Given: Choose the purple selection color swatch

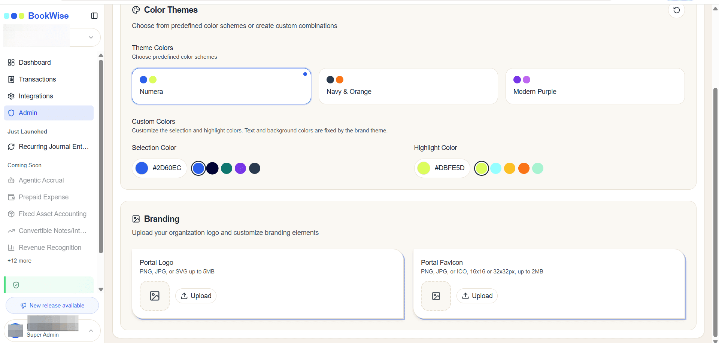Looking at the screenshot, I should 240,168.
